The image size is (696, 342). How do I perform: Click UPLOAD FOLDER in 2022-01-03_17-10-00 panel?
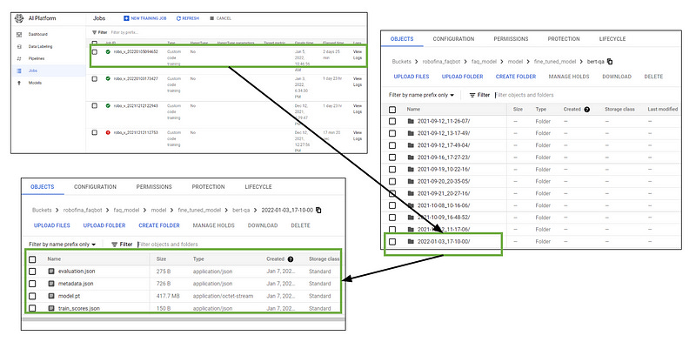point(104,225)
